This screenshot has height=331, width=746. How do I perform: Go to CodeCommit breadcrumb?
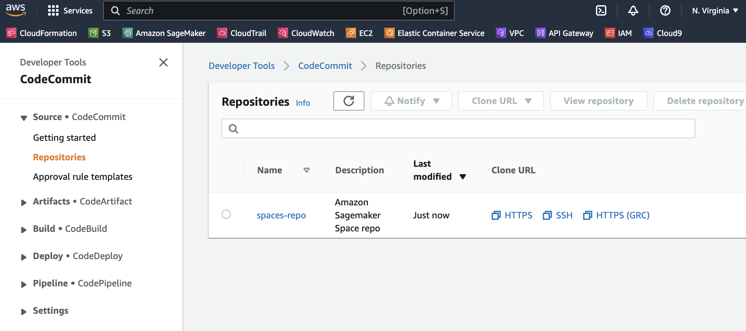click(x=325, y=66)
